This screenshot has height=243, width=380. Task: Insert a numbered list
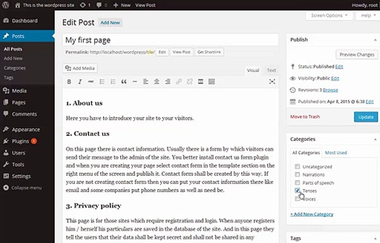[x=113, y=82]
